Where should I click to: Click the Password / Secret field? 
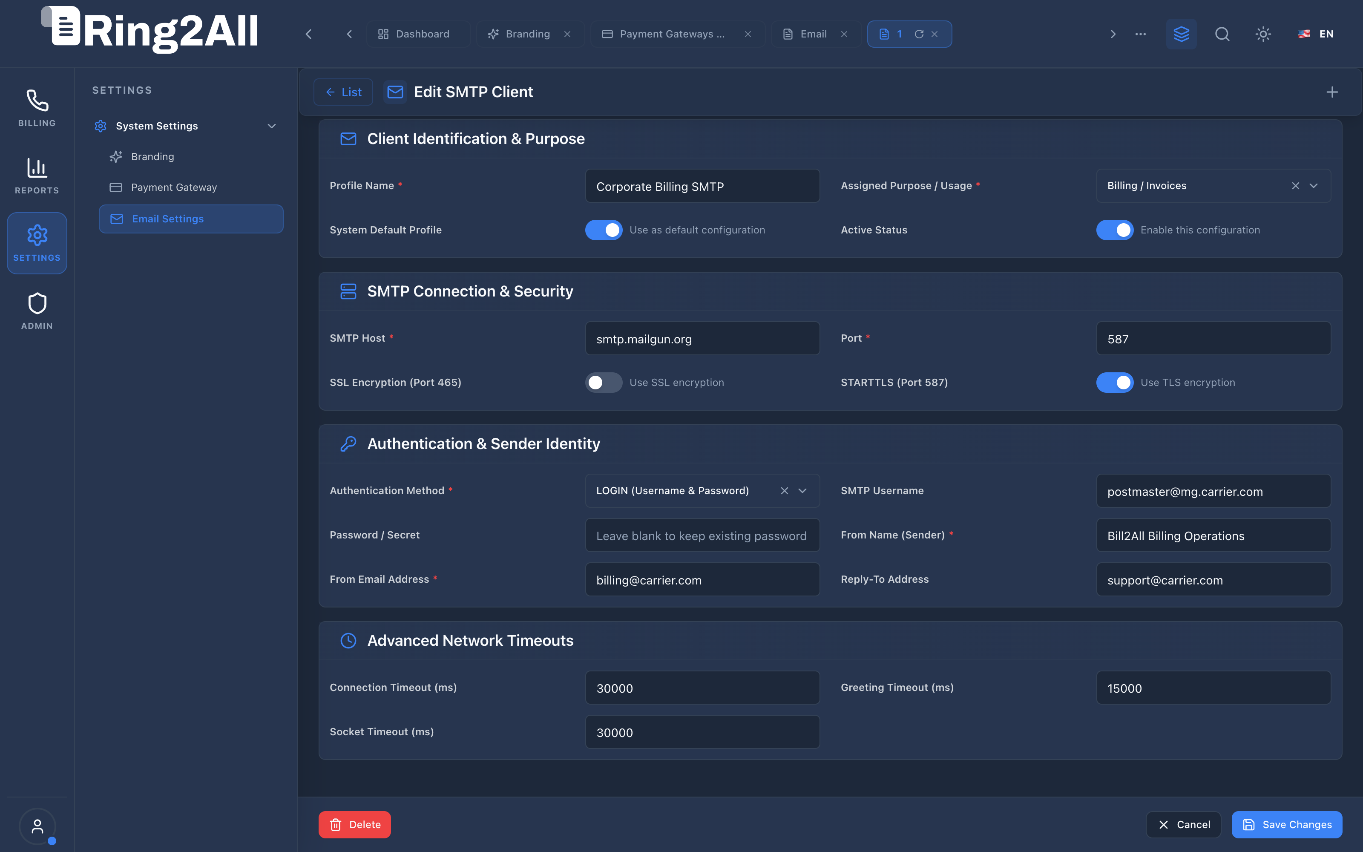(702, 535)
